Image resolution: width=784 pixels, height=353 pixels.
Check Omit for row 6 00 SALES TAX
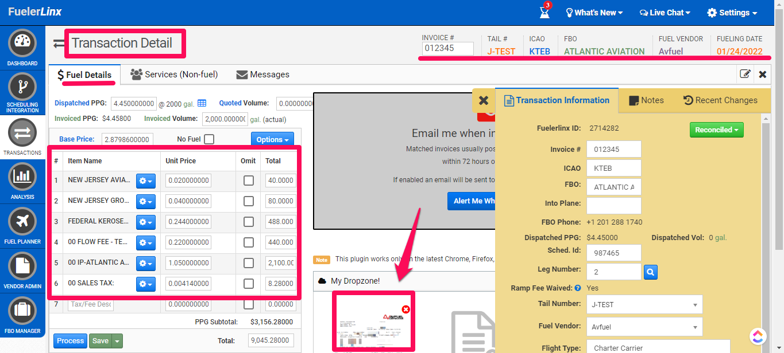pyautogui.click(x=248, y=284)
